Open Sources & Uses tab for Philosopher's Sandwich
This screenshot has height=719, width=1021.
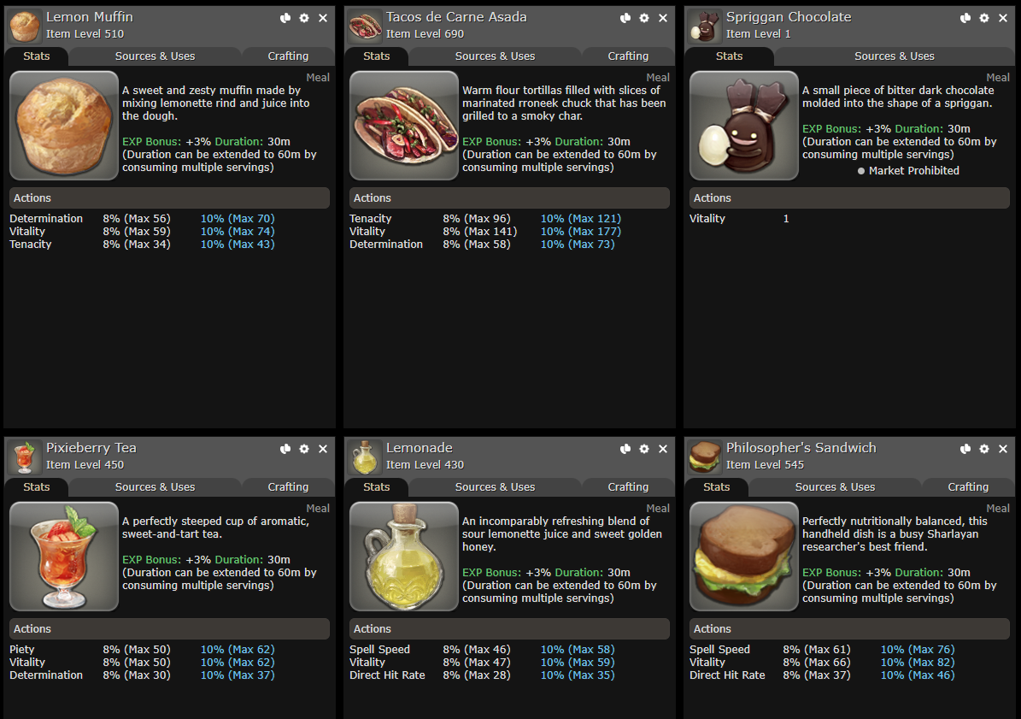point(835,486)
